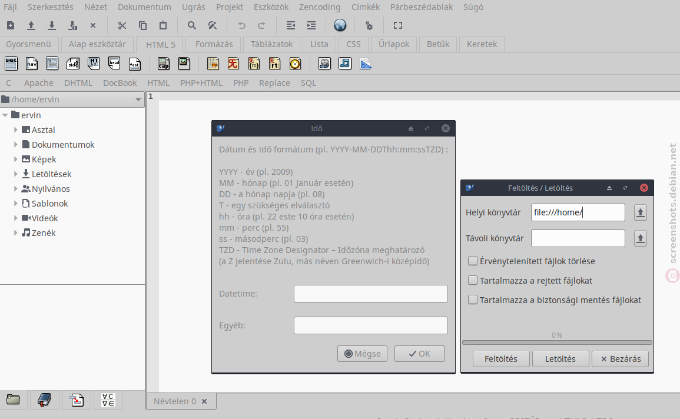
Task: Preview in browser with the globe icon
Action: tap(340, 25)
